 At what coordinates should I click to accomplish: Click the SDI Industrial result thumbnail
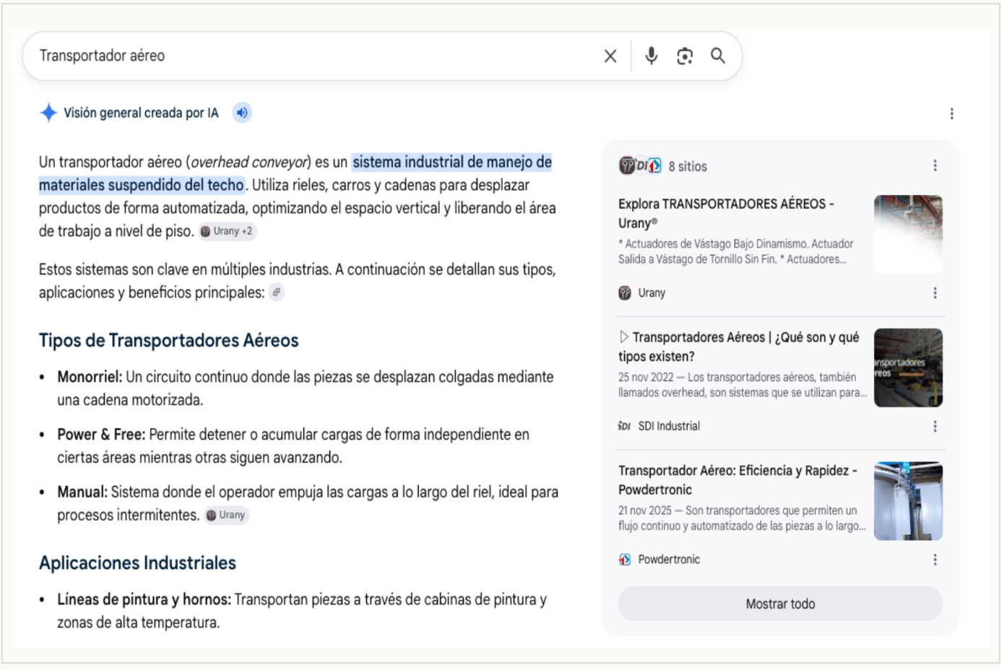tap(908, 367)
